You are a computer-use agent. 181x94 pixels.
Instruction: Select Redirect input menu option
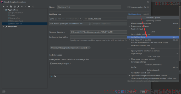153,29
